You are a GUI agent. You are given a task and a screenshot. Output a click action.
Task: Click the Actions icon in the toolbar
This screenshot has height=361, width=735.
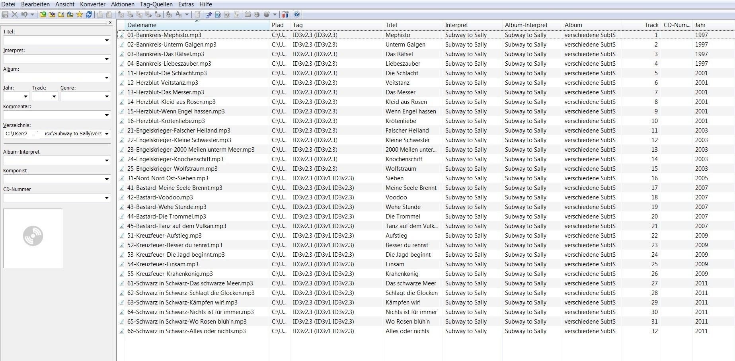[x=169, y=14]
